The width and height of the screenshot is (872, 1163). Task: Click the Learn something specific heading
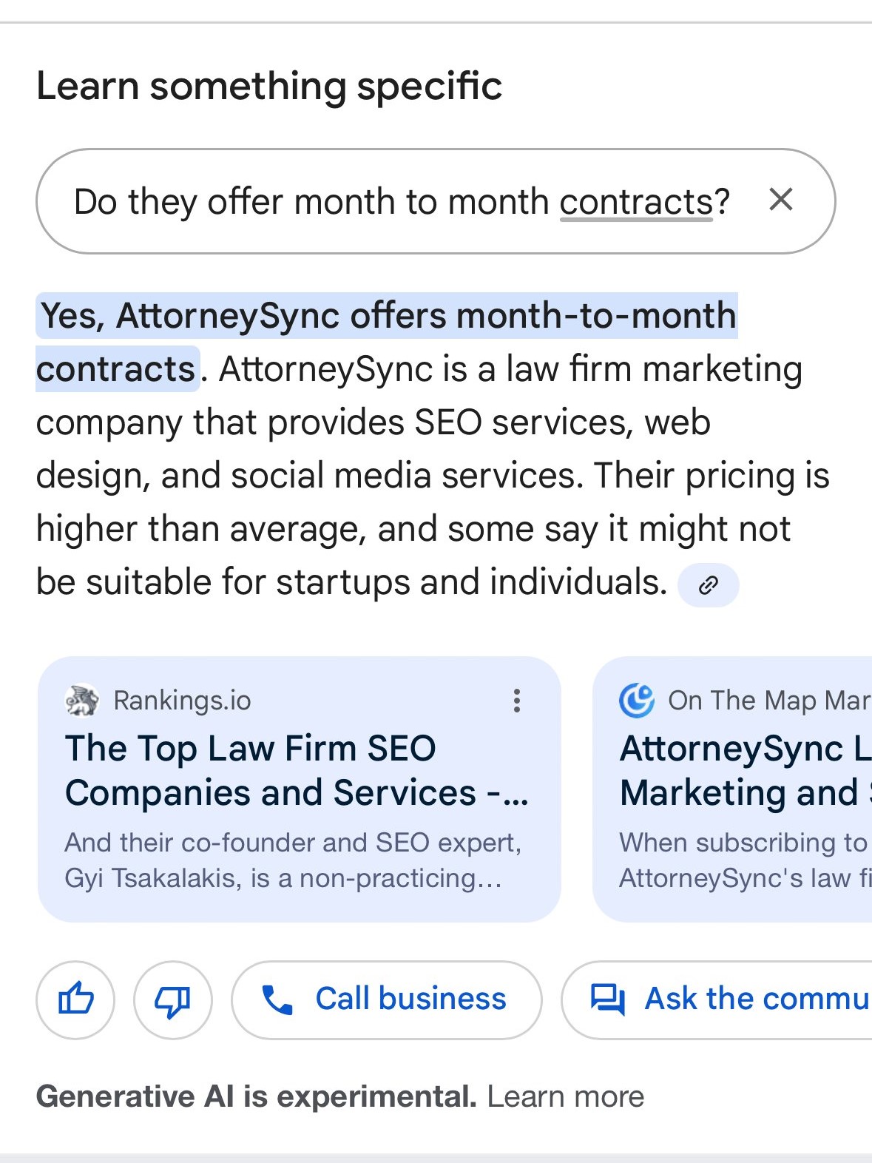point(269,86)
